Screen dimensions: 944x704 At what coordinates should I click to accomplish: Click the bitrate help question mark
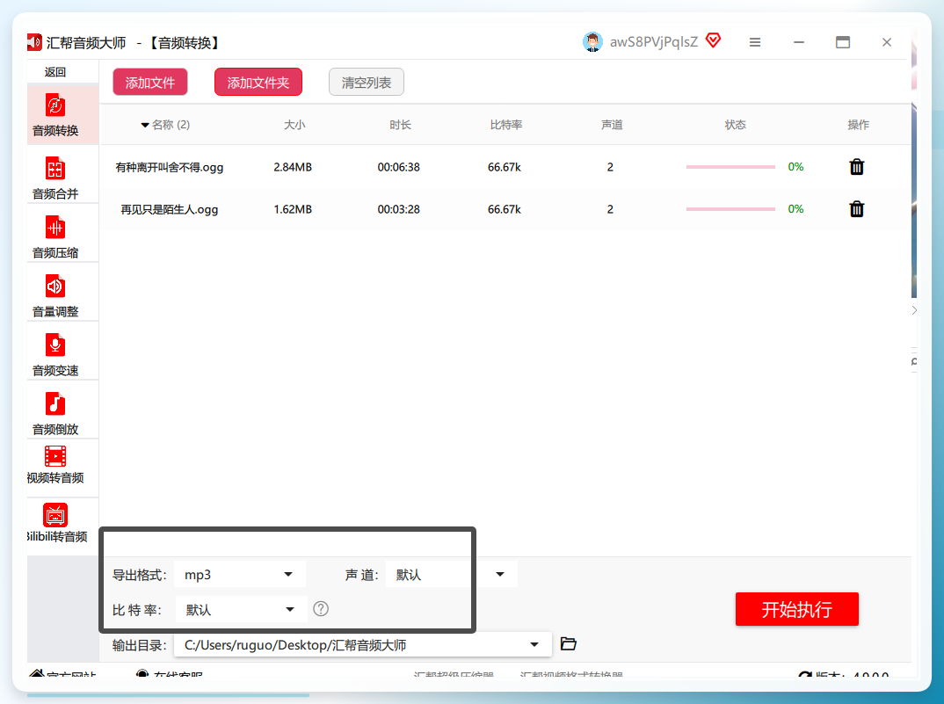[x=321, y=609]
